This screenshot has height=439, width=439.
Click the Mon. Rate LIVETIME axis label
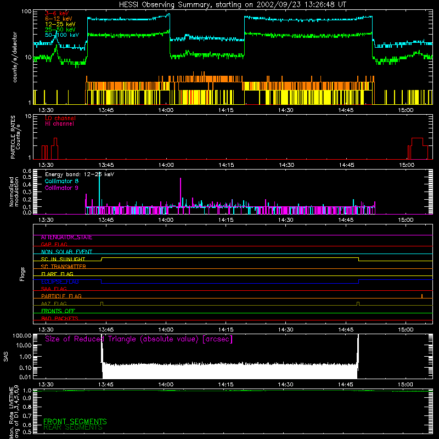(x=14, y=412)
